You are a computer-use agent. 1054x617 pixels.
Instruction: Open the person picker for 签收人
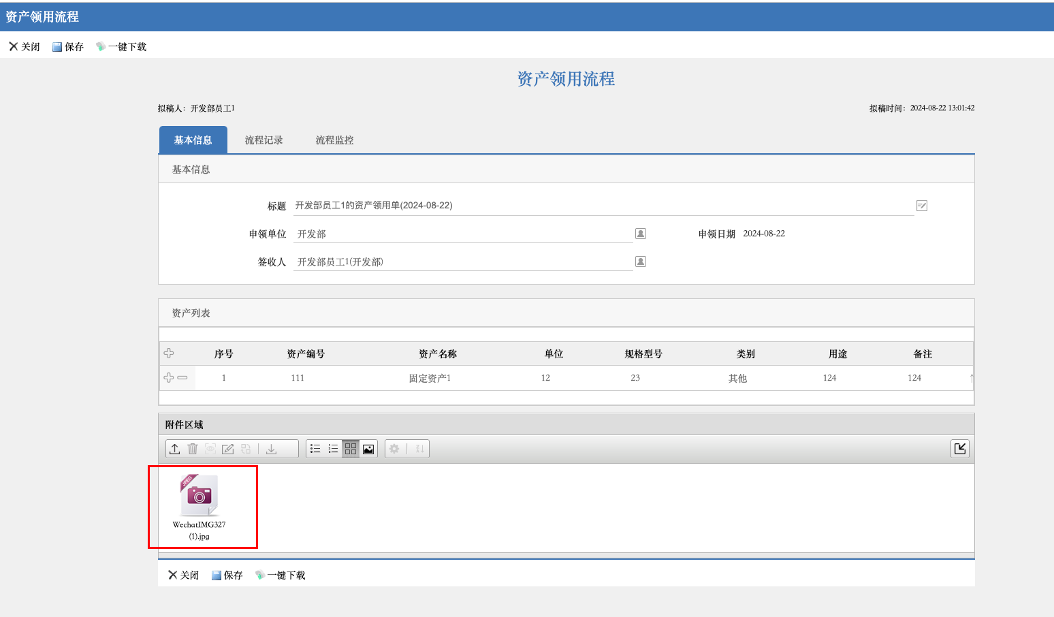pyautogui.click(x=641, y=262)
